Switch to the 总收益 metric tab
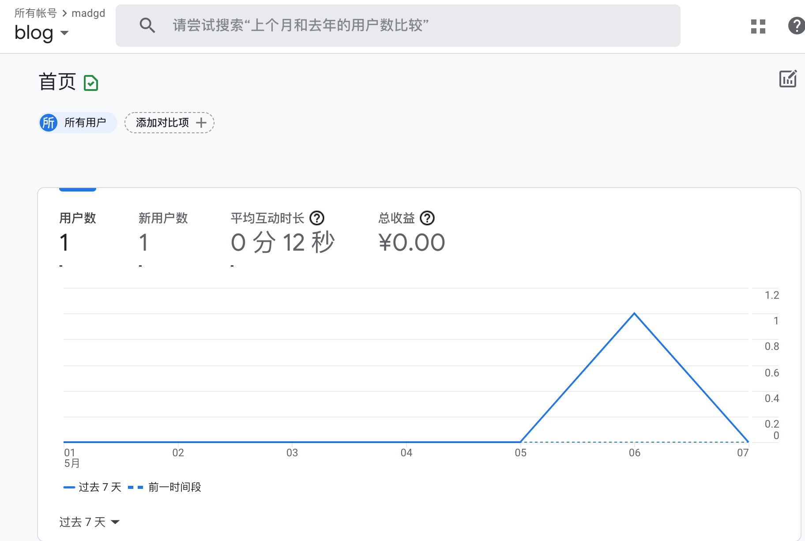This screenshot has height=541, width=805. click(x=396, y=218)
